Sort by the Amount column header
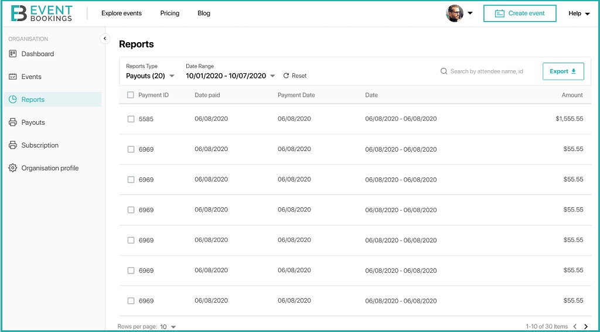Screen dimensions: 600x332 tap(572, 95)
